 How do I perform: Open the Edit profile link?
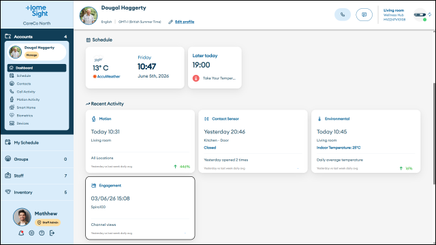tap(185, 22)
